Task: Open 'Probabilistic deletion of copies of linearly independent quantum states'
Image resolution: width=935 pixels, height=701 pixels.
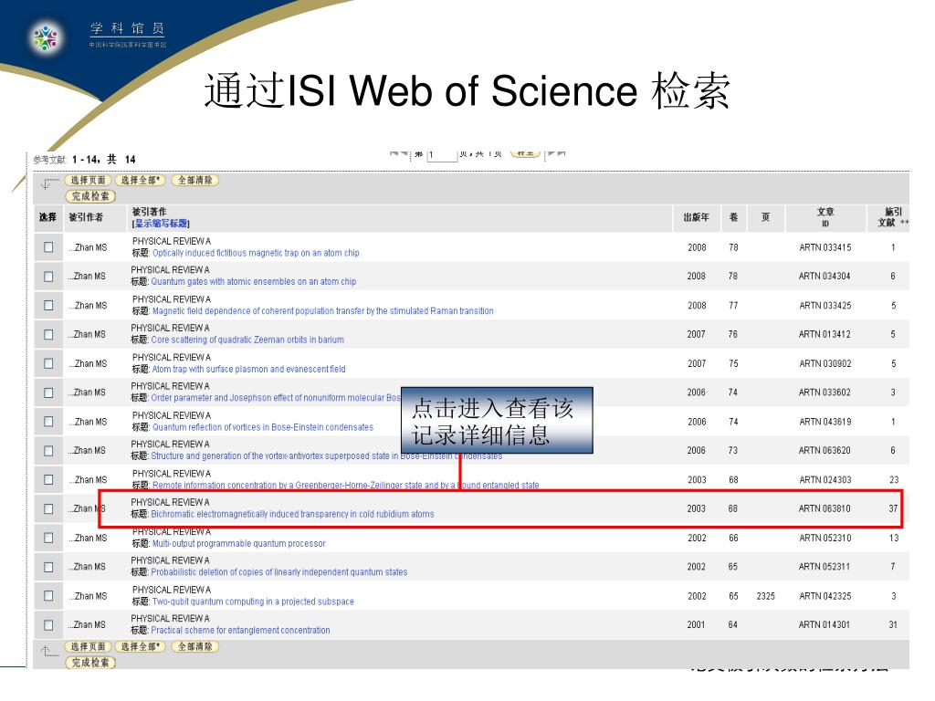Action: click(x=279, y=572)
